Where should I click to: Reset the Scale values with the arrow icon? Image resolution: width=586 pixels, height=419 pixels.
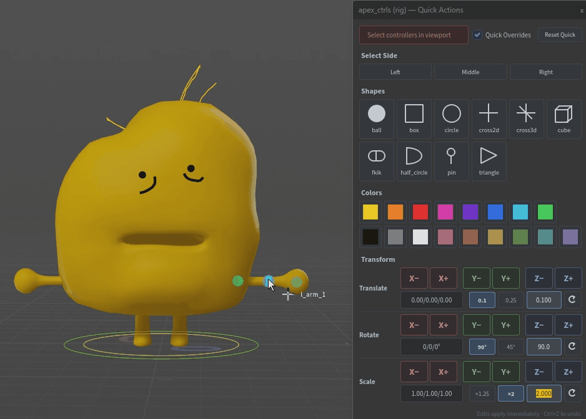572,393
